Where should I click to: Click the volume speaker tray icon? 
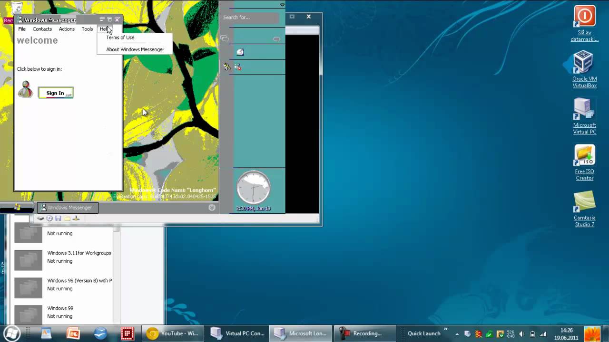tap(521, 334)
